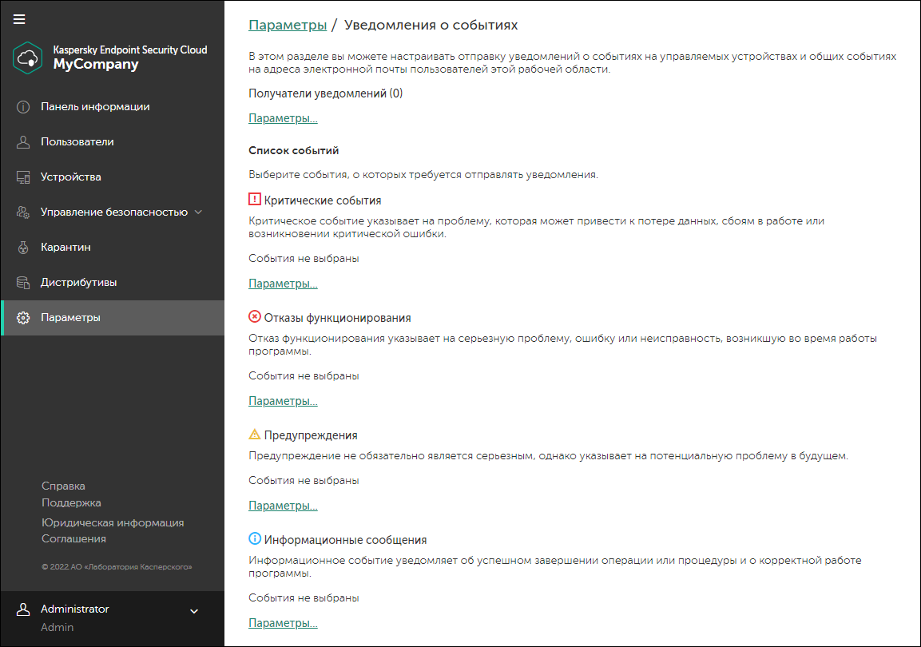This screenshot has width=921, height=647.
Task: Open notification recipients Параметры link
Action: 283,119
